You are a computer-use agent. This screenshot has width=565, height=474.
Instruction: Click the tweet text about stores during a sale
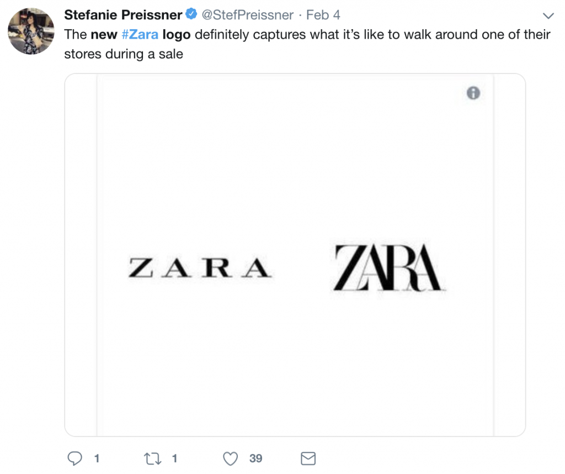[124, 54]
